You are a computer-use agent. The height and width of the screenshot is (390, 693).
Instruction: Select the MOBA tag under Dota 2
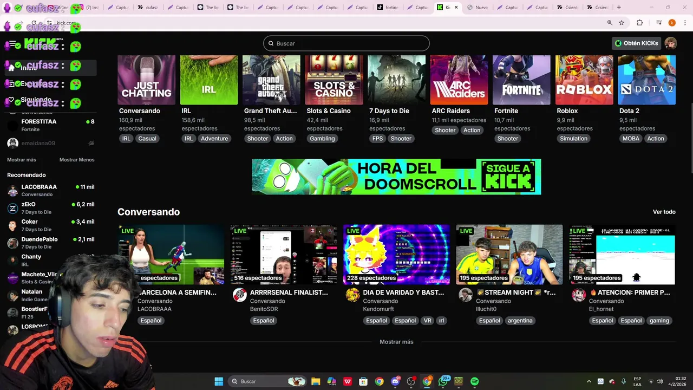point(631,139)
